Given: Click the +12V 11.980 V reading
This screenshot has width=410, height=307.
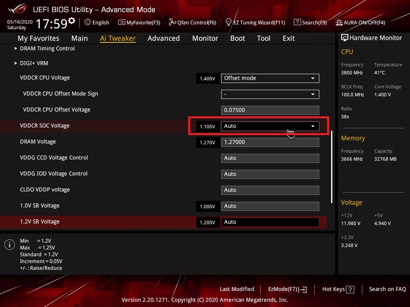Looking at the screenshot, I should (x=350, y=223).
